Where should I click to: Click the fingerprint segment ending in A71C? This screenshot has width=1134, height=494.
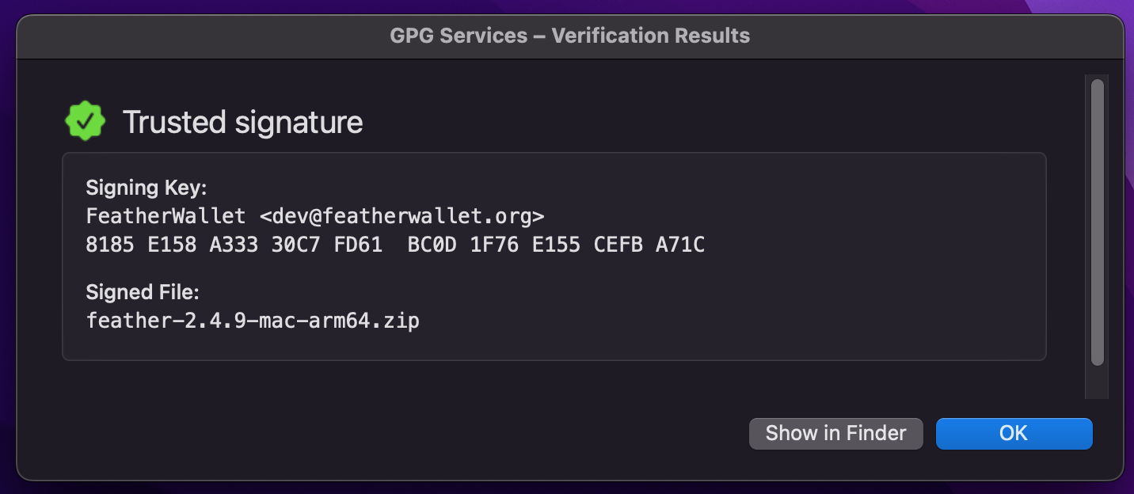coord(680,245)
